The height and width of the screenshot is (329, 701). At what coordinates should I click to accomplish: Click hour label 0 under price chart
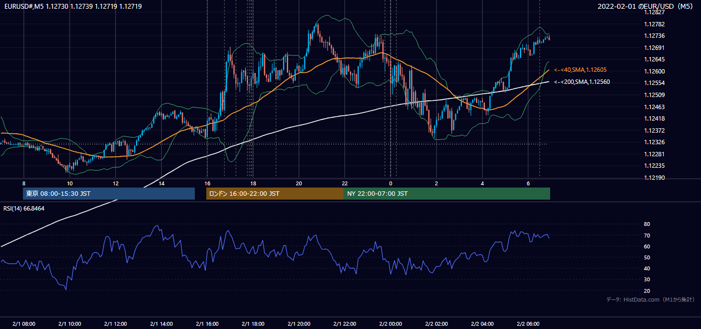[x=391, y=183]
